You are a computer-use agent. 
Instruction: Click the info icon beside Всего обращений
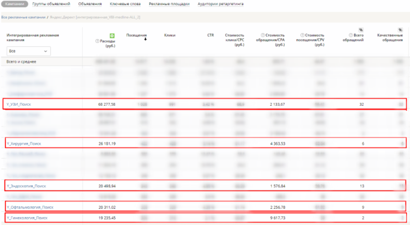coord(351,35)
